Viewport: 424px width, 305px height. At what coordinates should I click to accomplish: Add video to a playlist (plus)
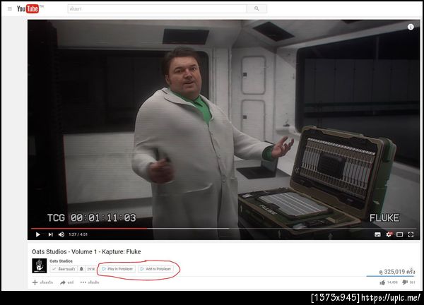click(42, 282)
